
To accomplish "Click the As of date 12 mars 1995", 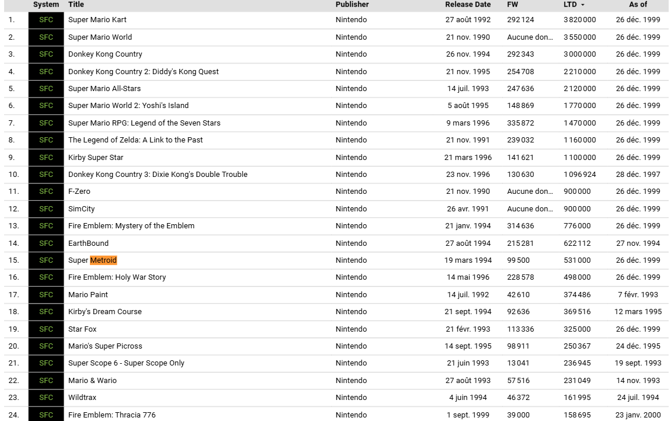I will point(638,312).
